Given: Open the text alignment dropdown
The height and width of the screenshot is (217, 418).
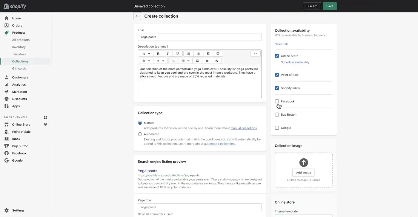Looking at the screenshot, I should [x=146, y=61].
